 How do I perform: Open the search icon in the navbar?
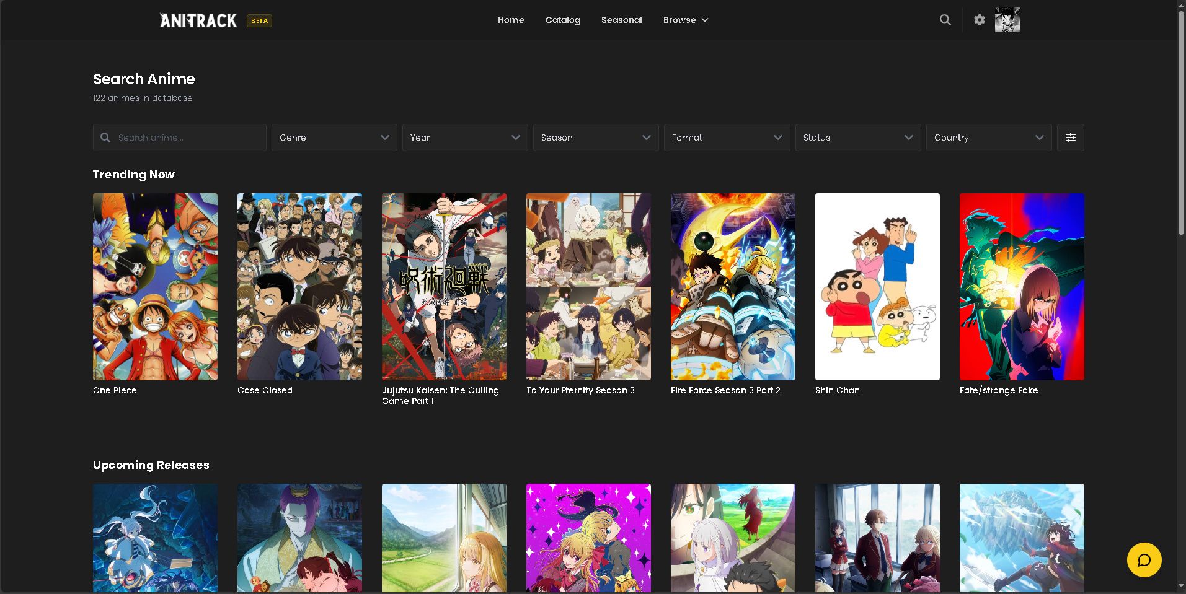point(945,19)
